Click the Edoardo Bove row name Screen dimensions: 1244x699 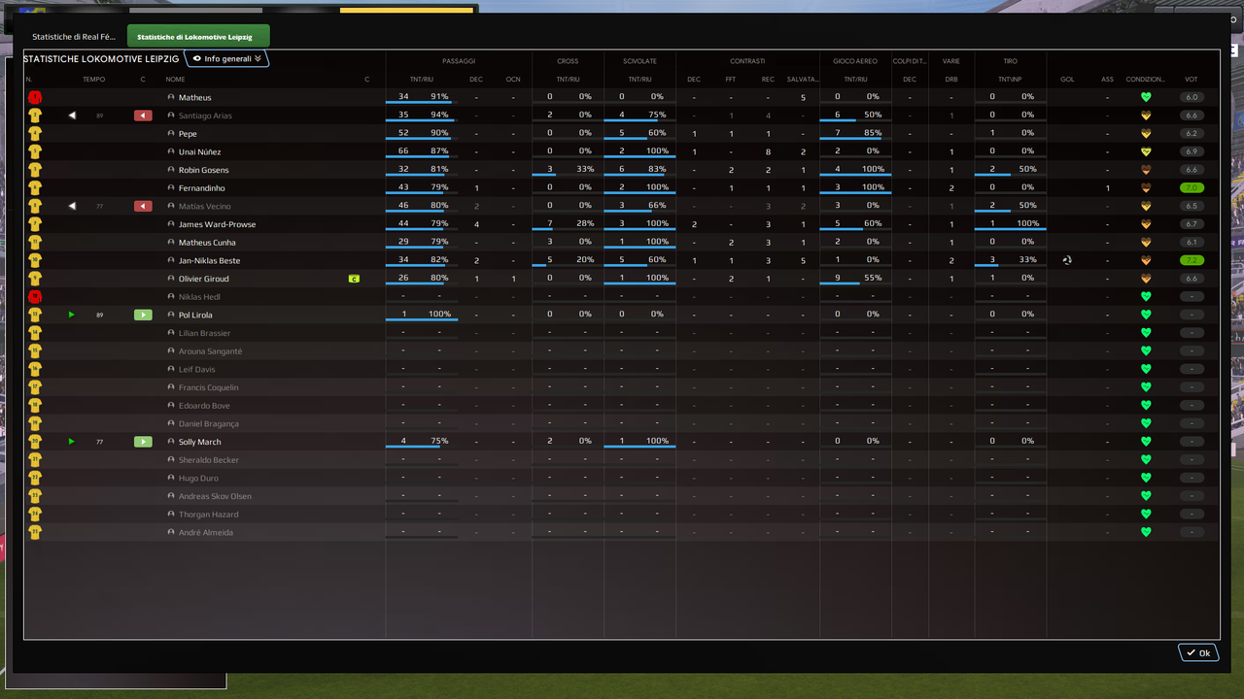(204, 406)
